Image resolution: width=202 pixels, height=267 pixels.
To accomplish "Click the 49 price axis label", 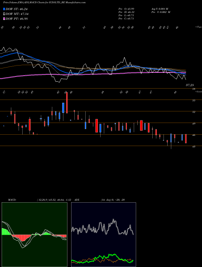I will (x=194, y=124).
